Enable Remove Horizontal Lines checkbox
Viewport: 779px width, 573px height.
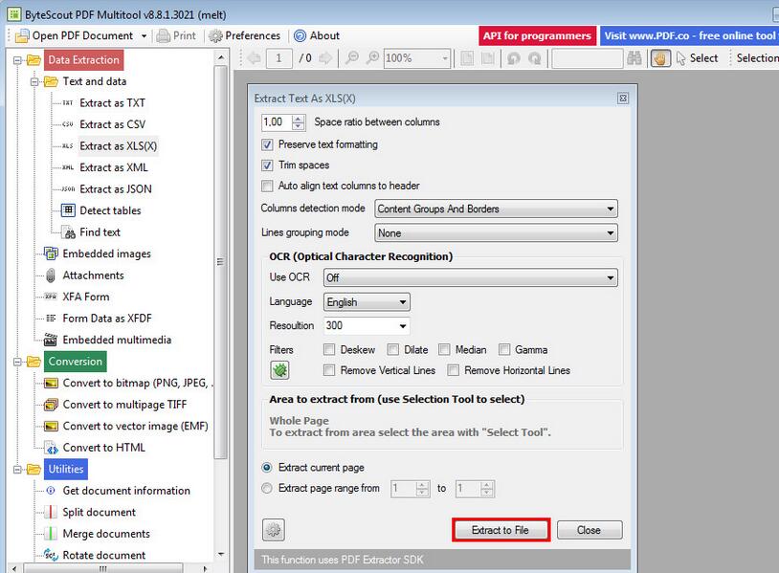coord(453,370)
